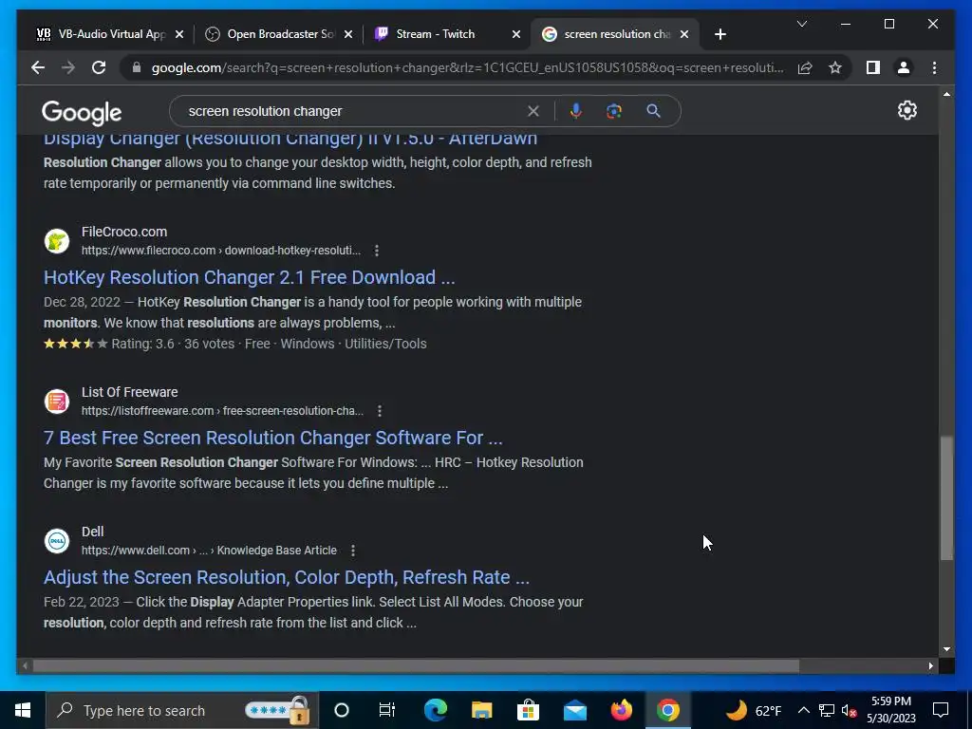Open Mail app from the taskbar

(574, 710)
